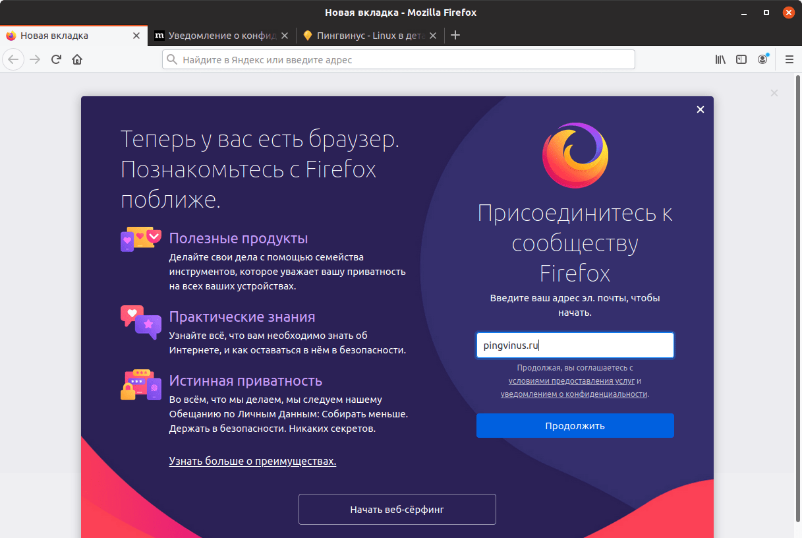Viewport: 802px width, 538px height.
Task: Go forward with the forward arrow button
Action: [x=35, y=59]
